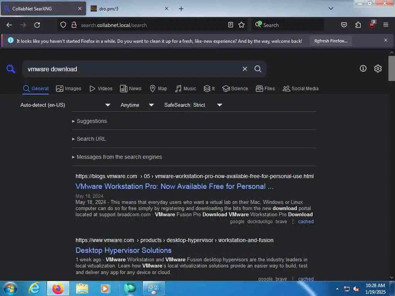Viewport: 395px width, 296px height.
Task: Open the extensions puzzle icon
Action: [x=358, y=25]
